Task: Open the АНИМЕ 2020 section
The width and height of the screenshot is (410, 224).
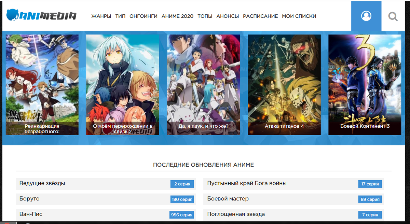Action: 177,16
